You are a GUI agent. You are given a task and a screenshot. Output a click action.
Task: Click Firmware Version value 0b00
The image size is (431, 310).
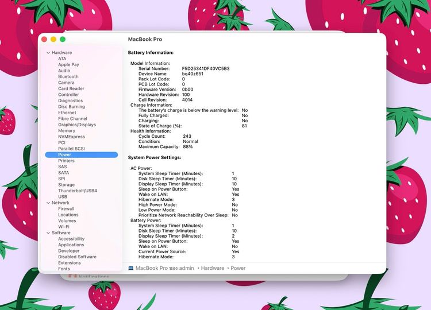click(x=187, y=90)
